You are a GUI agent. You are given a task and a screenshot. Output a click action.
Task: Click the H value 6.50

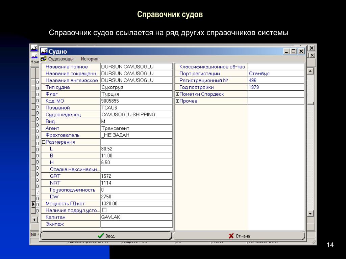coord(137,162)
